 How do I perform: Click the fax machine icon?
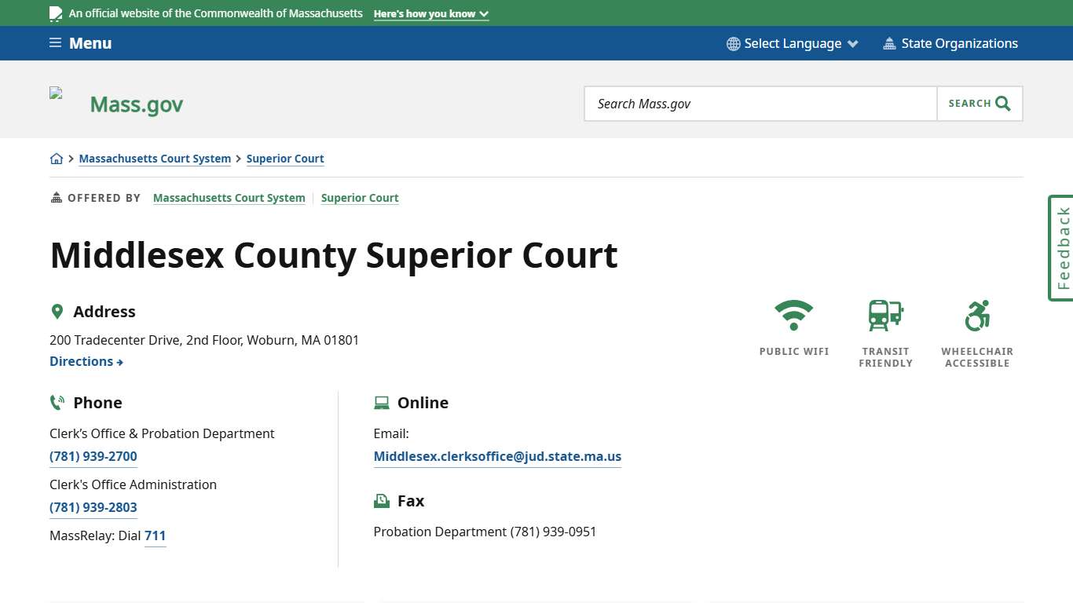[x=382, y=500]
